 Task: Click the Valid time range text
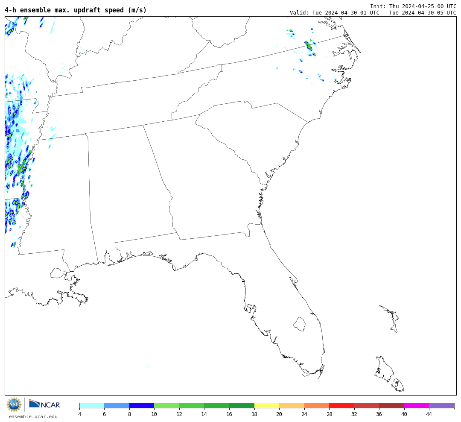[x=373, y=13]
